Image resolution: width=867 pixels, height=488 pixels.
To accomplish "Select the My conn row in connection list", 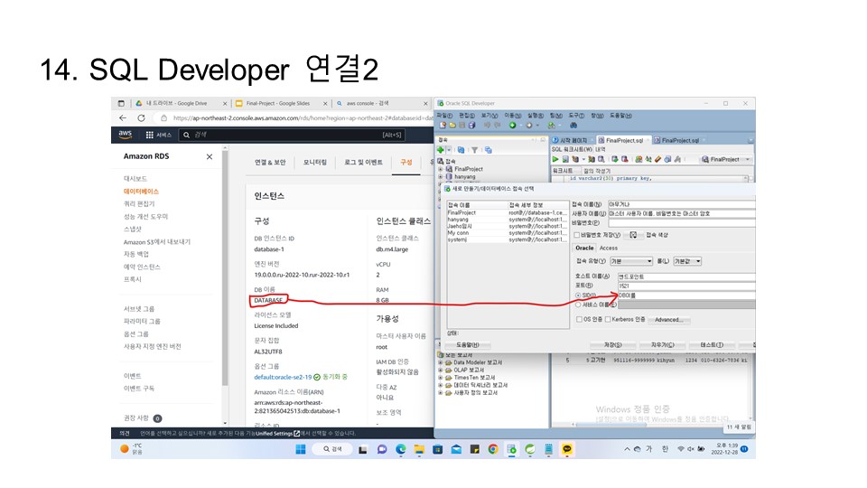I will coord(508,233).
